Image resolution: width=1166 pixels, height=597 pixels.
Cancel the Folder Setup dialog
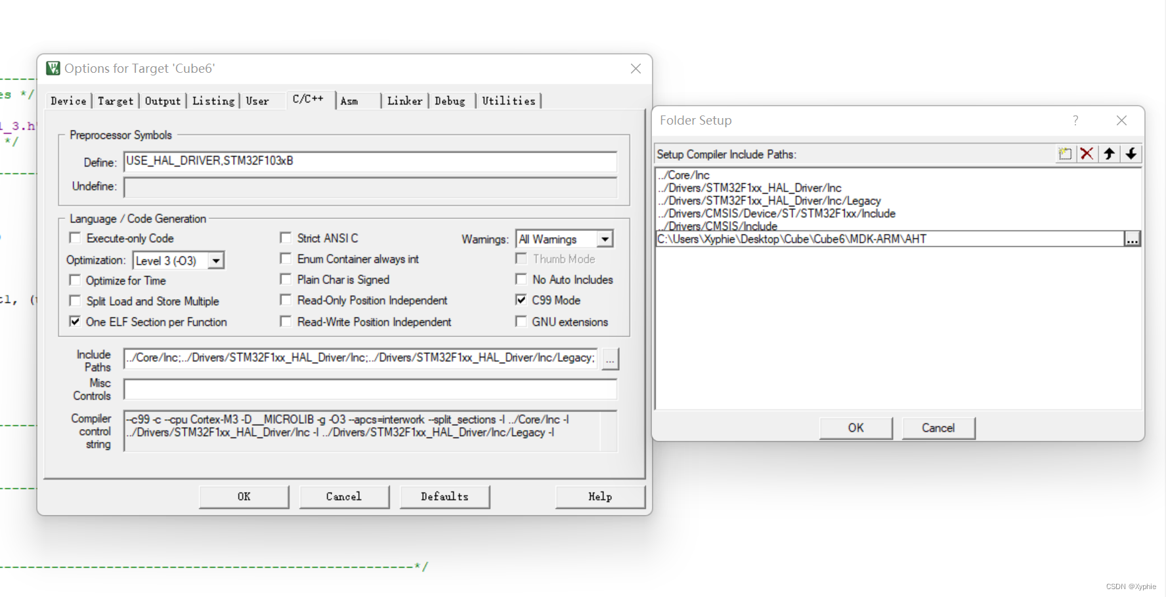pos(938,428)
